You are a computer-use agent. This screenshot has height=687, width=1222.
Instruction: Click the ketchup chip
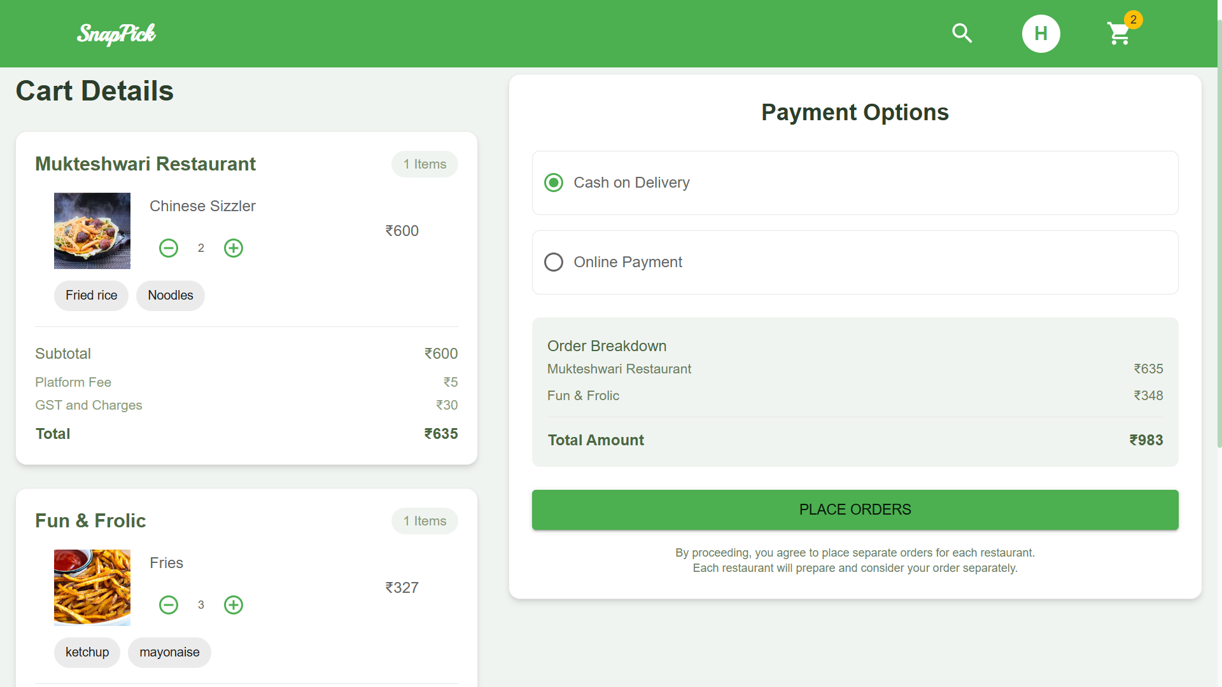(87, 652)
